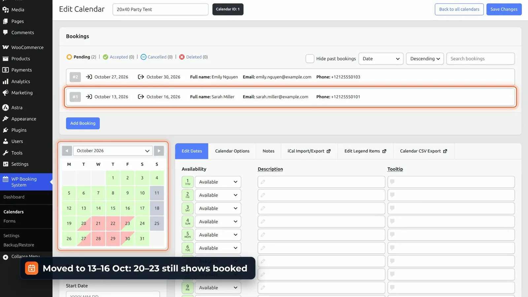528x297 pixels.
Task: Click the Comments bubble icon
Action: [6, 32]
